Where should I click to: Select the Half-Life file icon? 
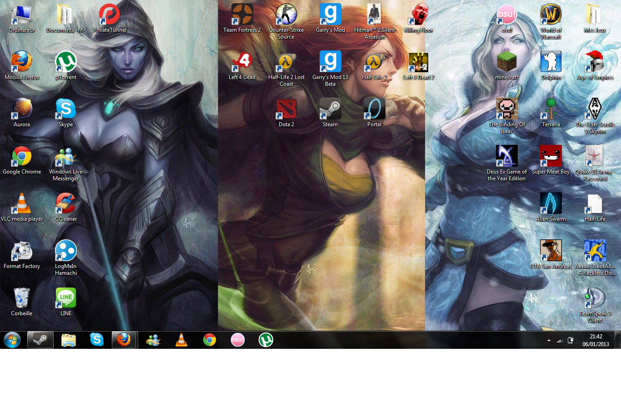595,208
